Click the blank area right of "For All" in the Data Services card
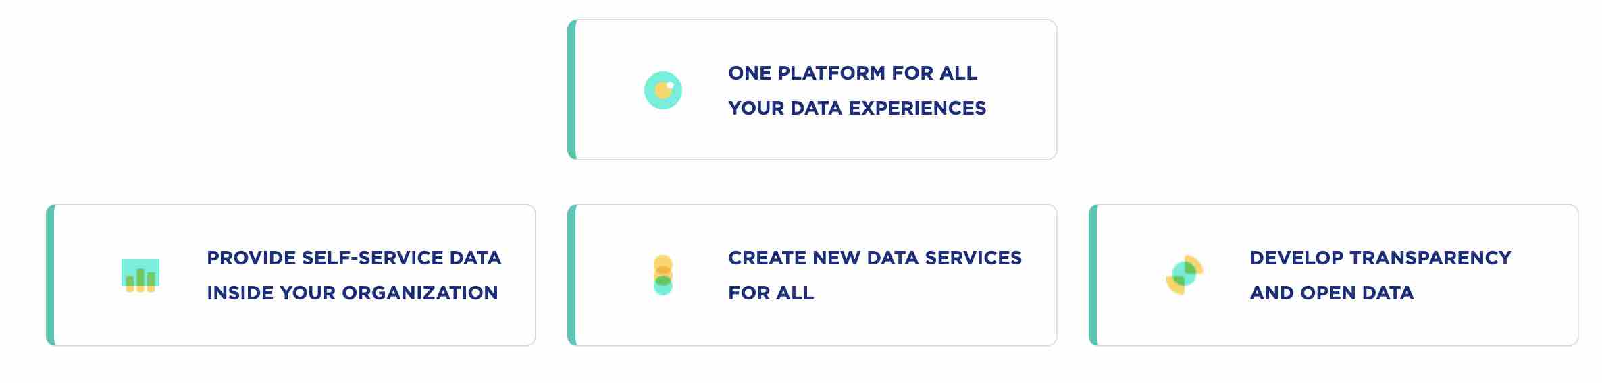 coord(932,294)
